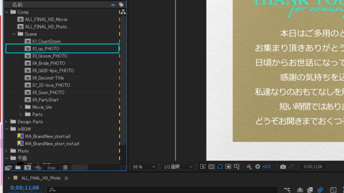Toggle the transparency grid in viewer
Image resolution: width=344 pixels, height=193 pixels.
pyautogui.click(x=211, y=167)
